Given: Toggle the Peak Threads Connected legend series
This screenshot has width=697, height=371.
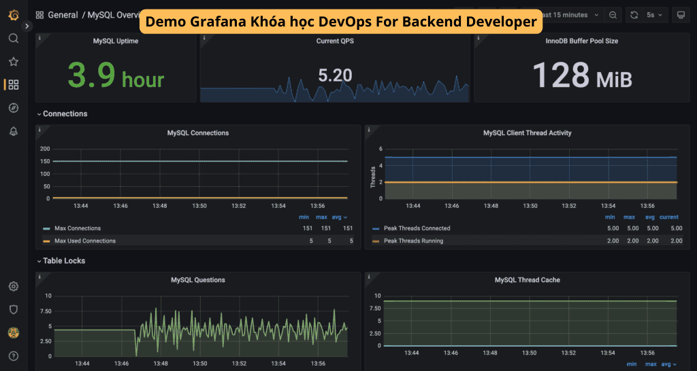Looking at the screenshot, I should click(x=417, y=228).
